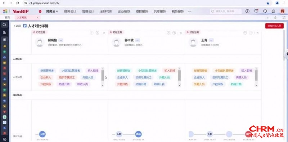Expand the top navigation more ellipsis
288x142 pixels.
pyautogui.click(x=190, y=12)
